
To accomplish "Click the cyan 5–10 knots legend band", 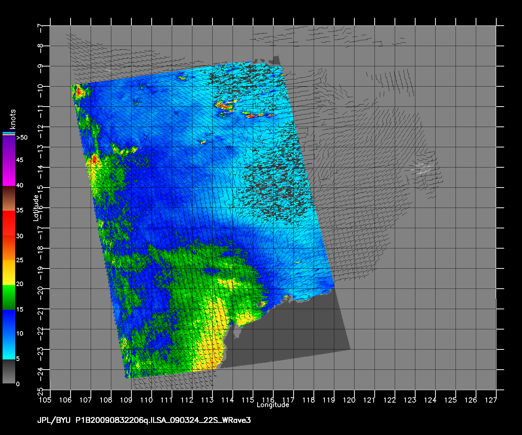I will pyautogui.click(x=9, y=347).
